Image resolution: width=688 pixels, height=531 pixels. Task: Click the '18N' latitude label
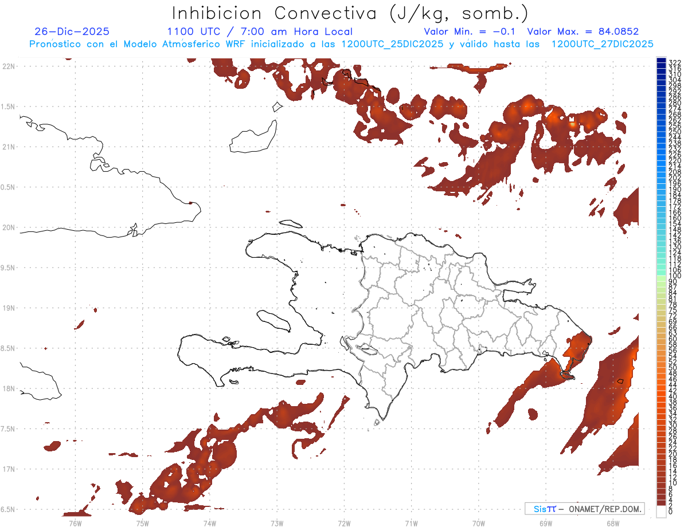pyautogui.click(x=9, y=388)
